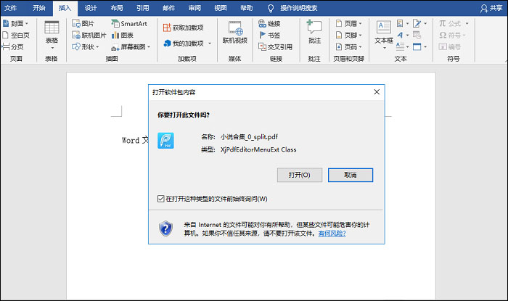Viewport: 508px width, 301px height.
Task: Open Get Add-ins (获取加载项)
Action: point(184,28)
